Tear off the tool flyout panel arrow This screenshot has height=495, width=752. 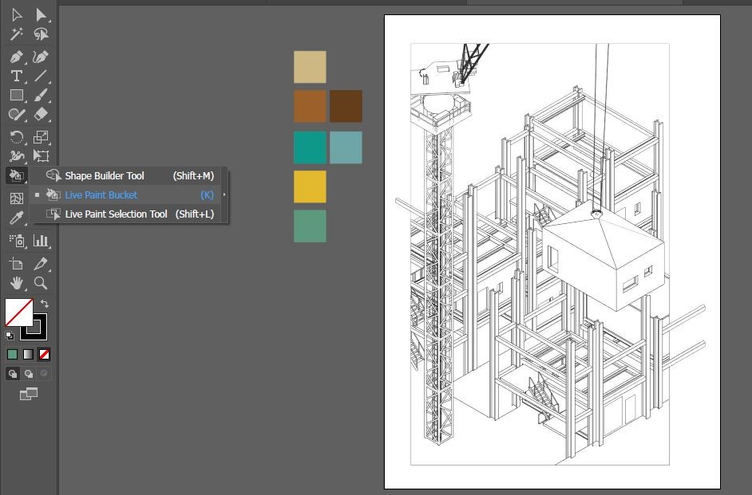click(224, 195)
